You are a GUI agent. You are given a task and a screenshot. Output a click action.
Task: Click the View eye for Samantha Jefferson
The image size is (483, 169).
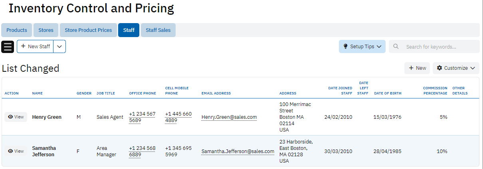tap(11, 151)
